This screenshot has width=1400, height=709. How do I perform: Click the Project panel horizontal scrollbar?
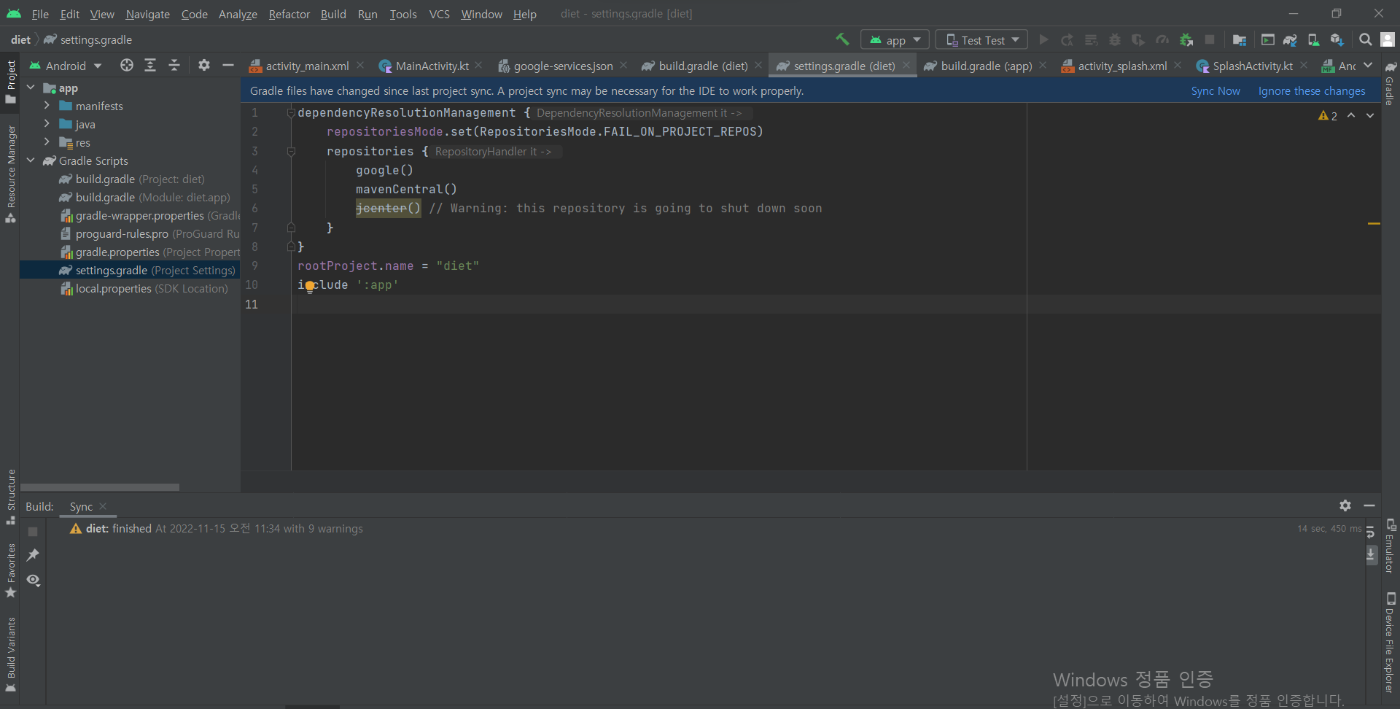click(x=100, y=487)
